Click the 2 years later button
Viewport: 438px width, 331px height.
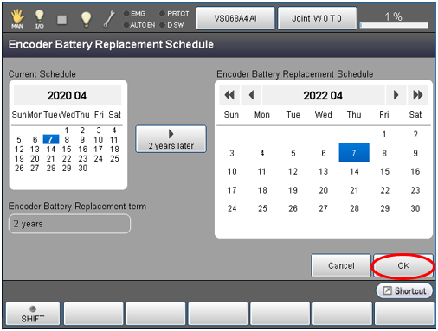[x=171, y=139]
